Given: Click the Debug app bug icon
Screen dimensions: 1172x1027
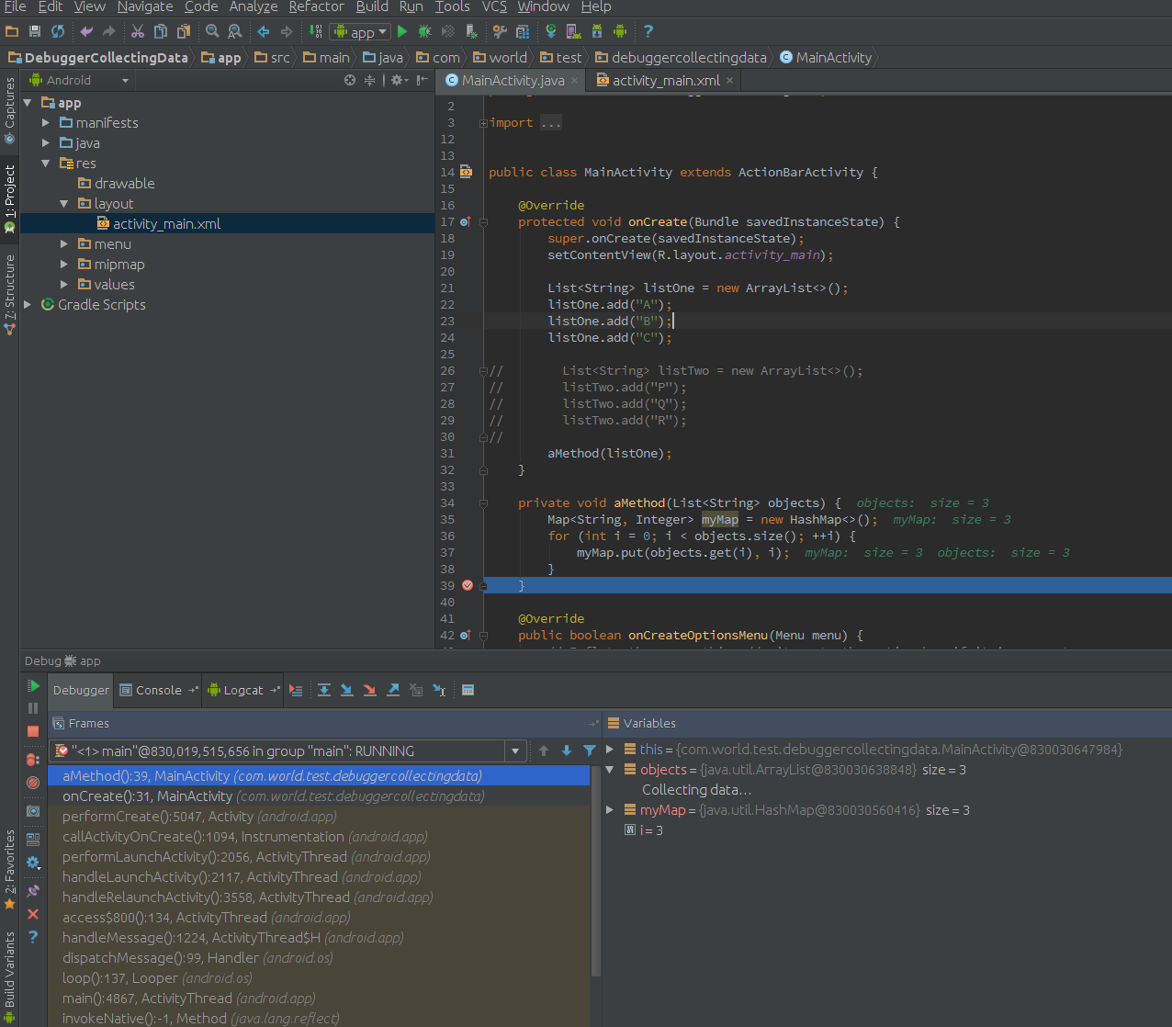Looking at the screenshot, I should click(424, 31).
